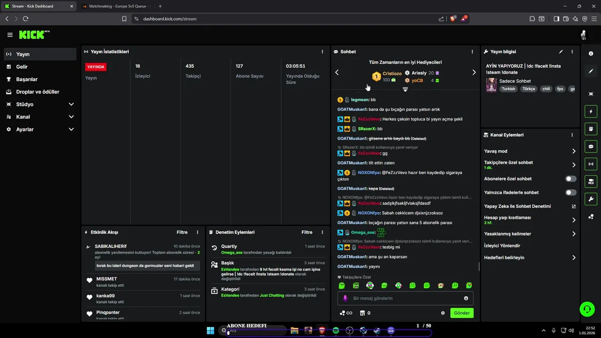
Task: Open the green headset support button
Action: (x=587, y=309)
